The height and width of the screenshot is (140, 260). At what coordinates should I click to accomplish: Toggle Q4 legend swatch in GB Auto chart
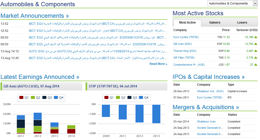tap(56, 97)
